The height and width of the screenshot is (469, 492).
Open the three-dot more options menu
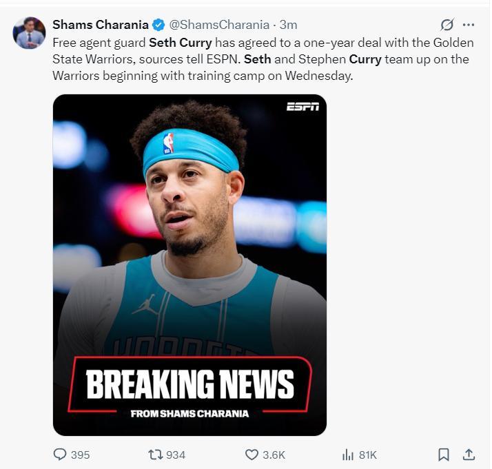coord(469,25)
